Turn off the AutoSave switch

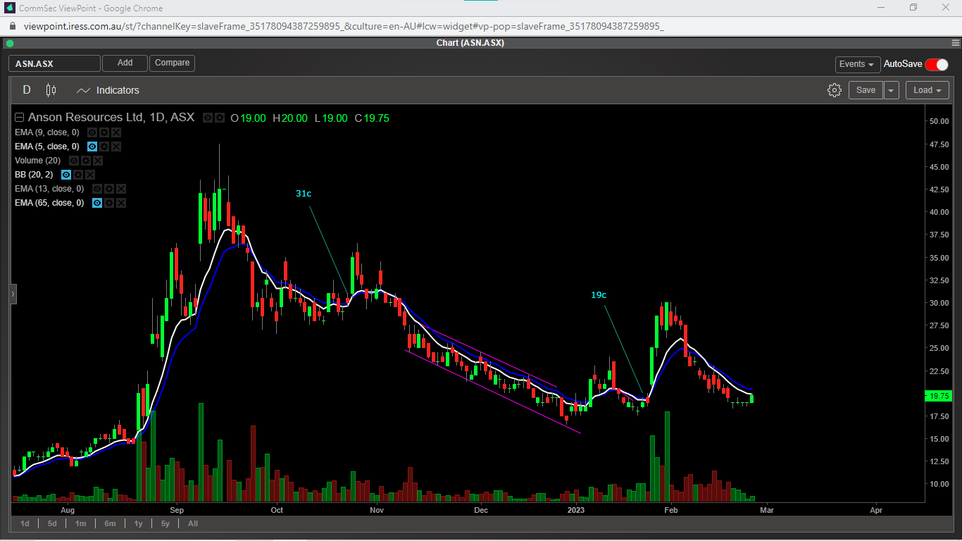pyautogui.click(x=937, y=64)
